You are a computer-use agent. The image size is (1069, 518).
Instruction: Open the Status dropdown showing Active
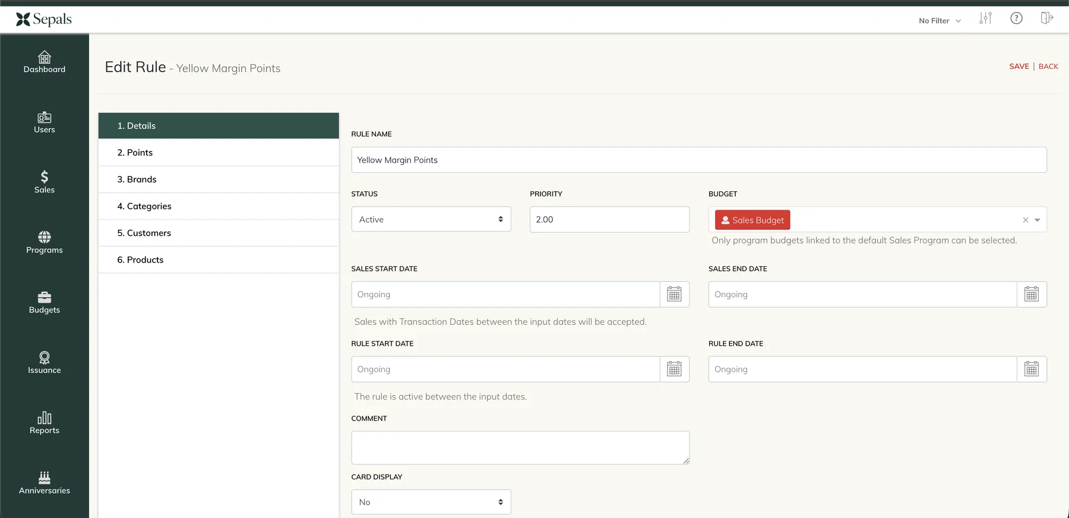coord(431,219)
